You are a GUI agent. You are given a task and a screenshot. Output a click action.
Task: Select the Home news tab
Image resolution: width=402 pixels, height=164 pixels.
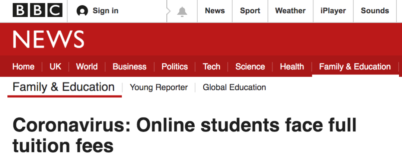click(23, 67)
